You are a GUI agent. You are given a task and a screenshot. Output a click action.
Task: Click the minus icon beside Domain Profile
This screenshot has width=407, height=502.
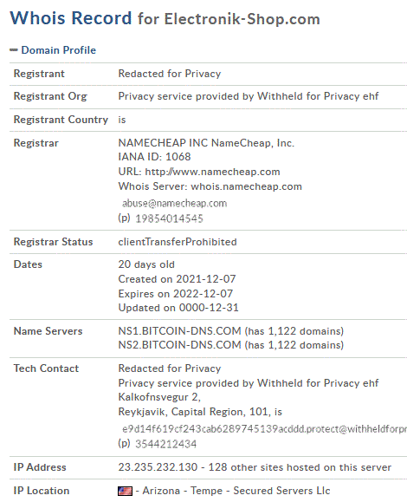[x=14, y=50]
